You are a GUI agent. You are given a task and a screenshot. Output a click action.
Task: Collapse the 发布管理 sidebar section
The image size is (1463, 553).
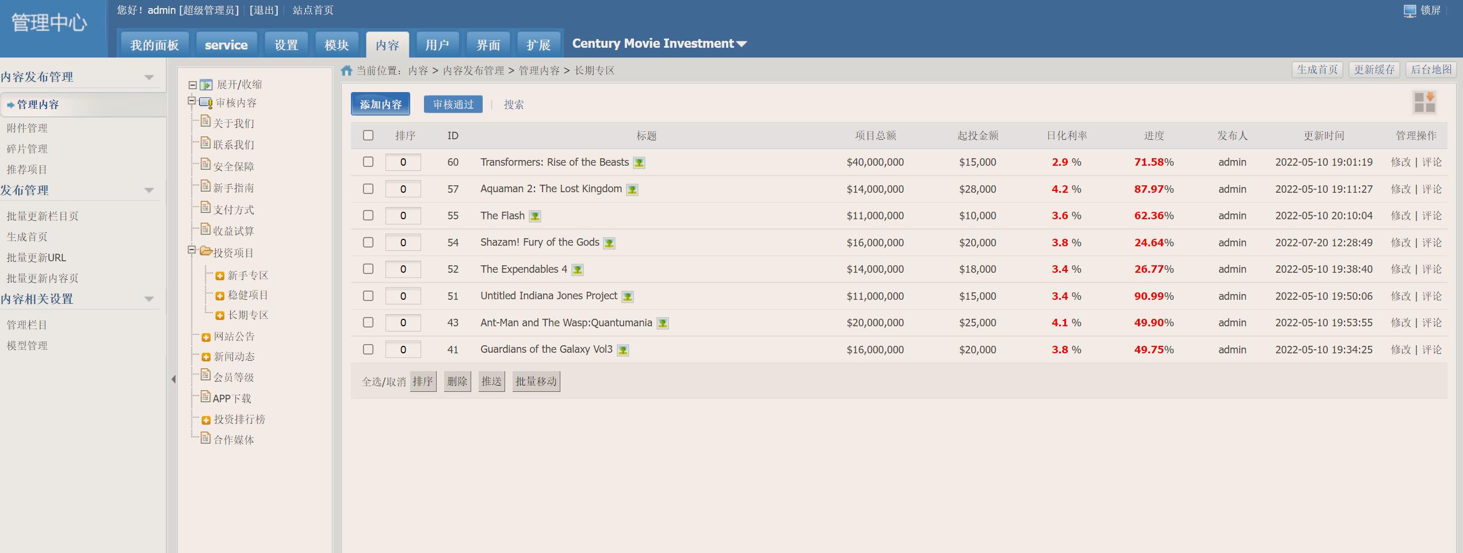coord(149,190)
